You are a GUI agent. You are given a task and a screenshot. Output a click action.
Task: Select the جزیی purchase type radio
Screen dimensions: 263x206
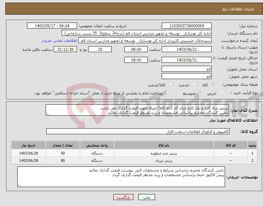pos(221,92)
